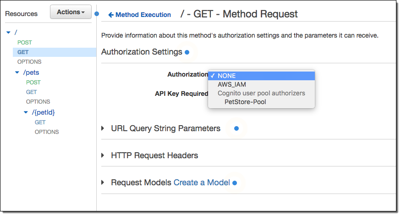Viewport: 401px width, 216px height.
Task: Collapse the /{petId} resource arrow
Action: 26,112
